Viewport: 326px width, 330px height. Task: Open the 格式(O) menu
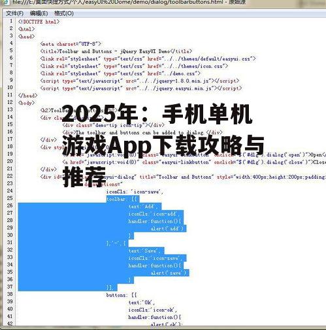[x=64, y=13]
